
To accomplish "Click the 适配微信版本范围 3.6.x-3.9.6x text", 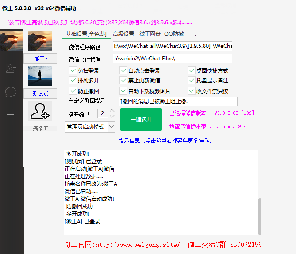I will [x=209, y=126].
